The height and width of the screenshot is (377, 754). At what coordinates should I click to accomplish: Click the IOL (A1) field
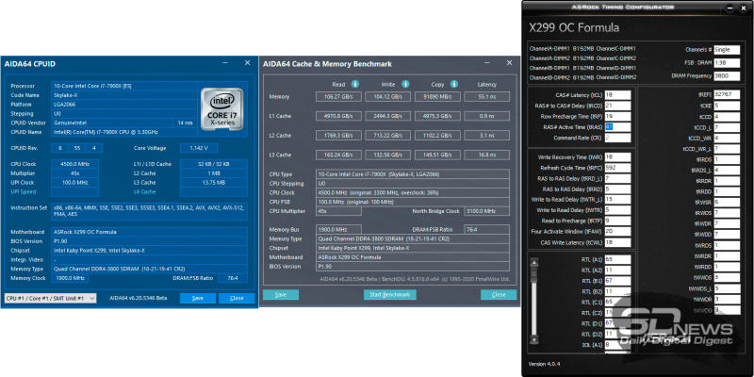tap(617, 345)
